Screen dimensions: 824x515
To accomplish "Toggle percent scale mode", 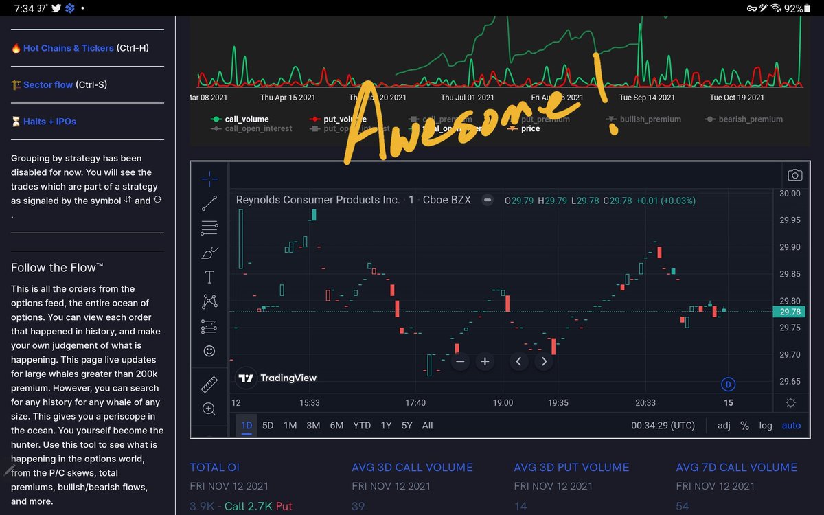I will click(744, 425).
